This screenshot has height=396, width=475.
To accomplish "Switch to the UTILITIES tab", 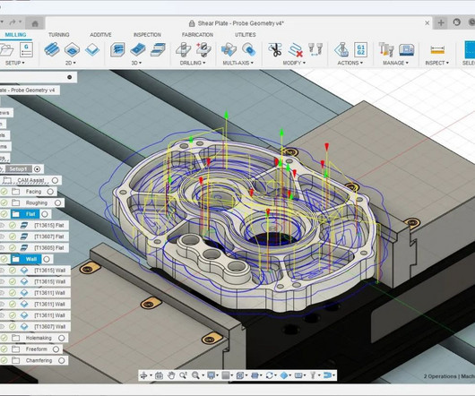I will click(x=246, y=35).
